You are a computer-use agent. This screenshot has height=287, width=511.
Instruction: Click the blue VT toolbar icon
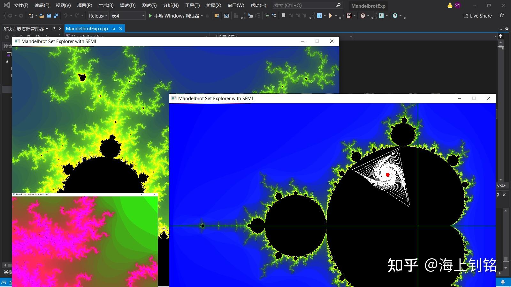(x=319, y=16)
